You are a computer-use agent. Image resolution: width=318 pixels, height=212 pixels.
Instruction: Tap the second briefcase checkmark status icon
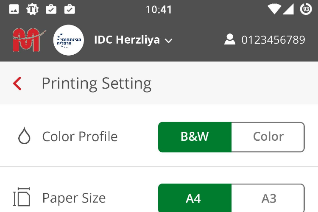(70, 9)
